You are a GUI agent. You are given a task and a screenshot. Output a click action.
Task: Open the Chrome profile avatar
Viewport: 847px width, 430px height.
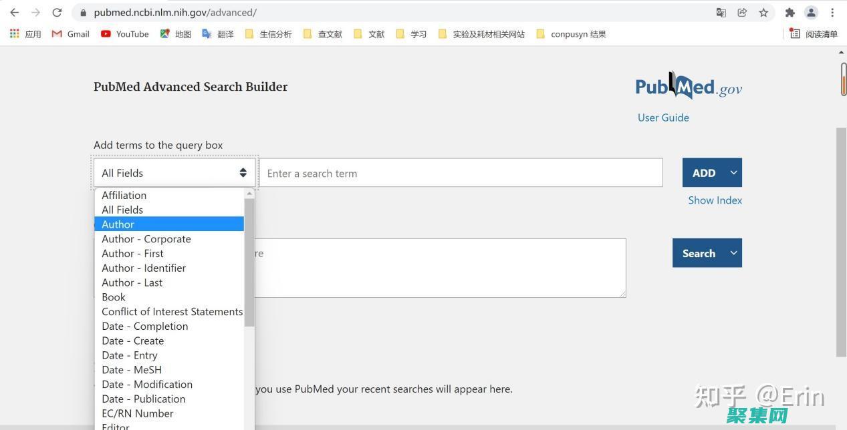point(811,13)
